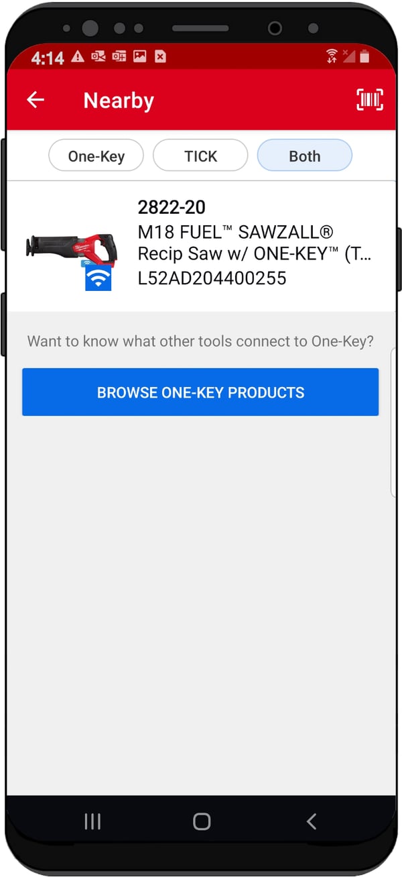Tap the Wi-Fi status bar icon
Screen dimensions: 402x877
pos(331,56)
